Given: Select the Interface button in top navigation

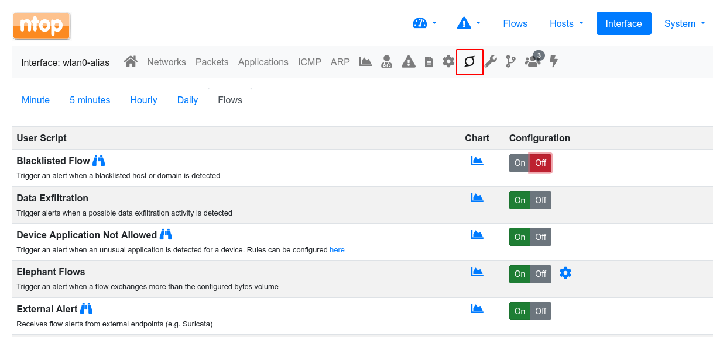Looking at the screenshot, I should click(624, 23).
